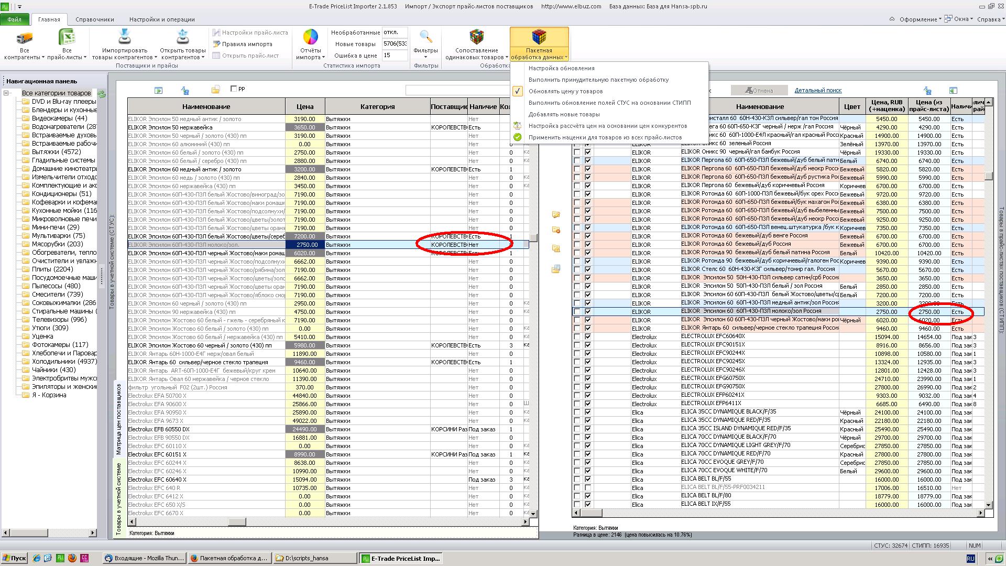Viewport: 1006px width, 566px height.
Task: Click the application PLI icon in title bar
Action: (x=5, y=6)
